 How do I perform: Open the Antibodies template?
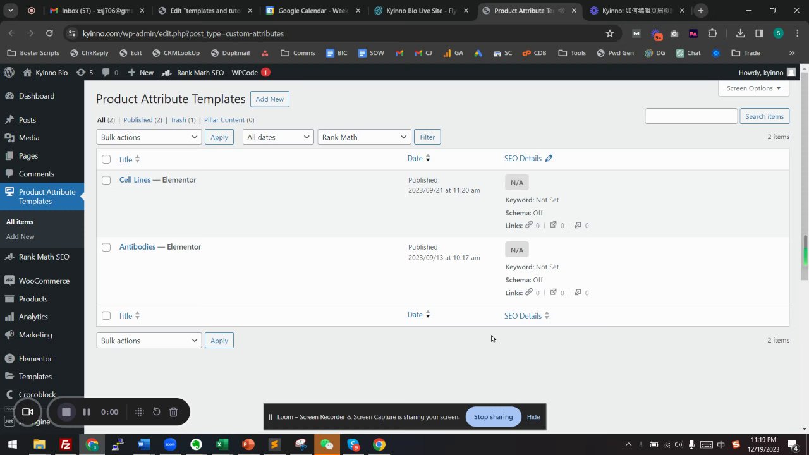tap(137, 247)
